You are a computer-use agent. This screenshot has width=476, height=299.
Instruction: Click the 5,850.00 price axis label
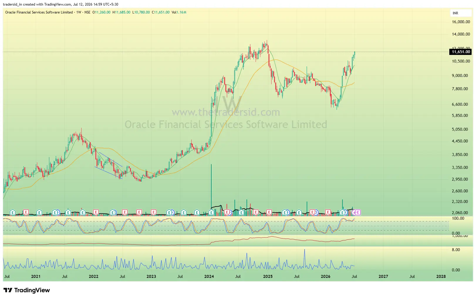tap(460, 115)
